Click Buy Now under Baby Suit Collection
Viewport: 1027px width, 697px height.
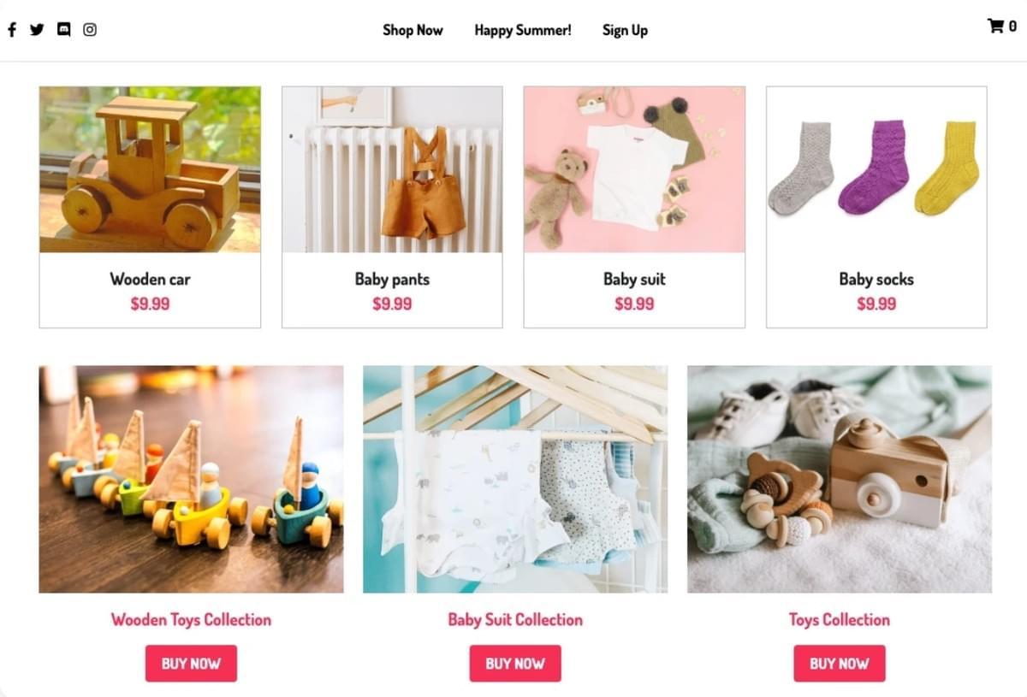515,664
